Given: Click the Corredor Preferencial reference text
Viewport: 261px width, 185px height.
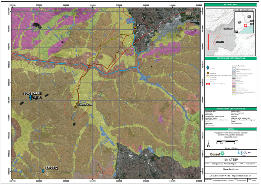Looking at the screenshot, I should click(x=237, y=113).
